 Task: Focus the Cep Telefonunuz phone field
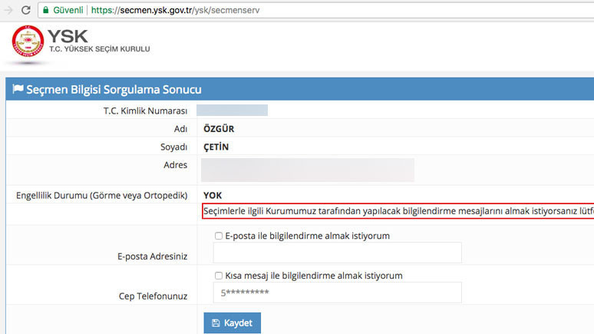[x=337, y=293]
